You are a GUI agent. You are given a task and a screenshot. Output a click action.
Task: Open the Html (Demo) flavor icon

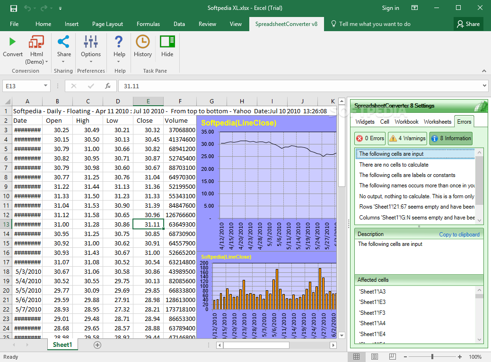point(36,42)
